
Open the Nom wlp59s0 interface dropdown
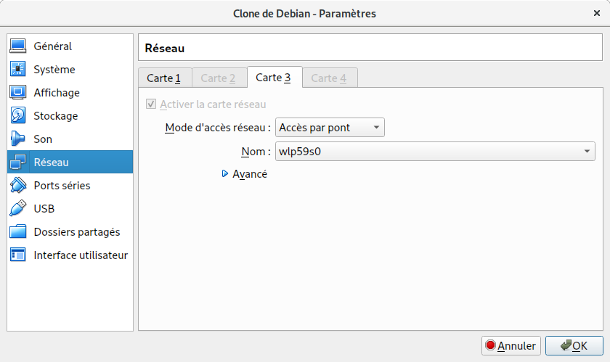[435, 151]
